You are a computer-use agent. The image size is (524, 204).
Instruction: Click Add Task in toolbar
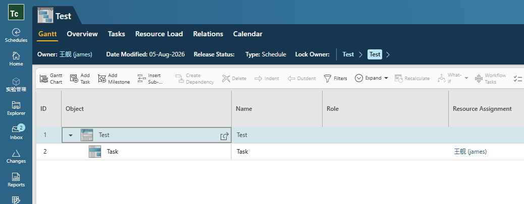coord(80,79)
